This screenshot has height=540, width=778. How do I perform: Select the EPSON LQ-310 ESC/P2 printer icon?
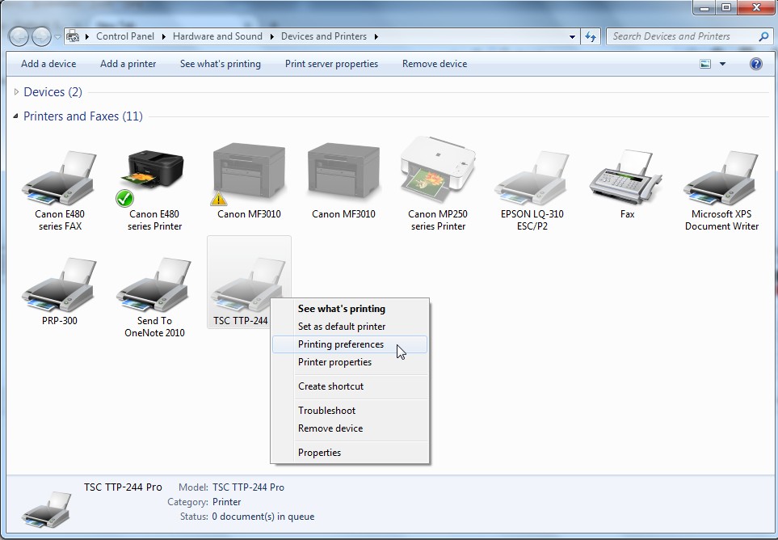(x=532, y=178)
